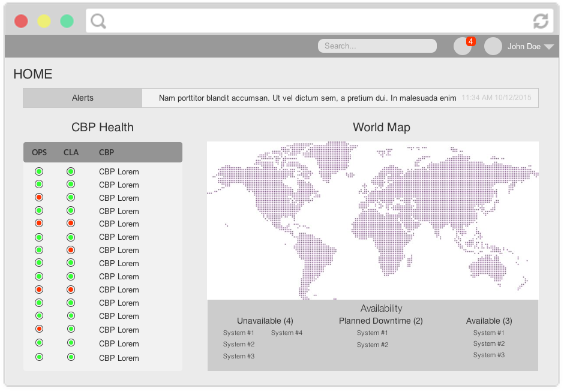
Task: Click the magnifier icon in the address bar
Action: tap(98, 21)
